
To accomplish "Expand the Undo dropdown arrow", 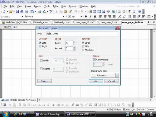I will point(79,12).
